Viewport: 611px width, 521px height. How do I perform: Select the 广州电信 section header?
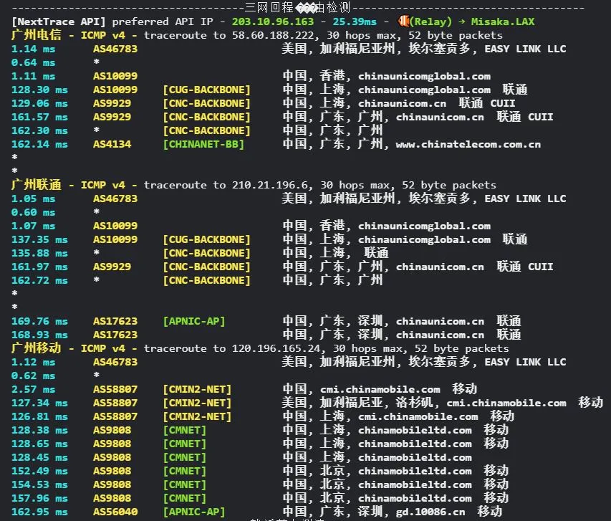point(37,35)
